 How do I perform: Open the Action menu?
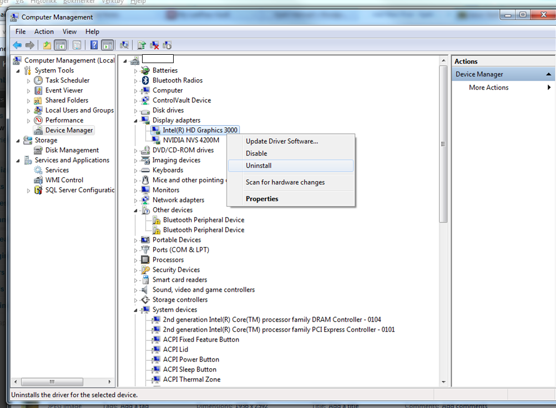point(44,32)
